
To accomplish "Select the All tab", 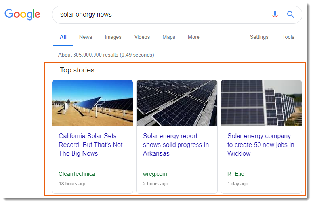I will [x=63, y=37].
